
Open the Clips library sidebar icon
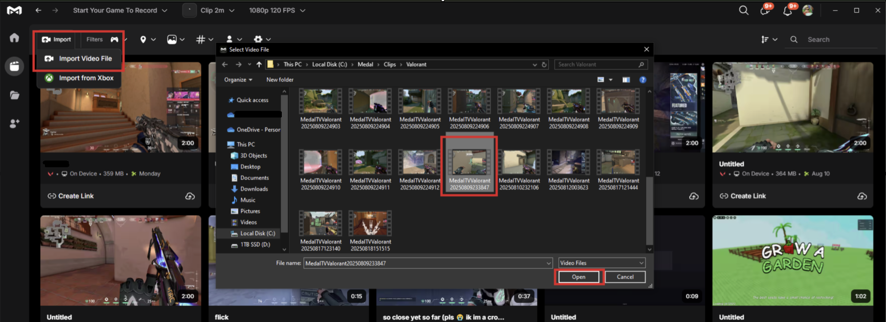tap(14, 66)
